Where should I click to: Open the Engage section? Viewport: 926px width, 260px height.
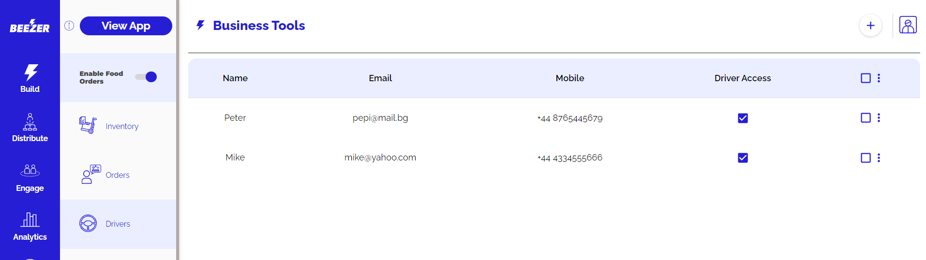(30, 178)
